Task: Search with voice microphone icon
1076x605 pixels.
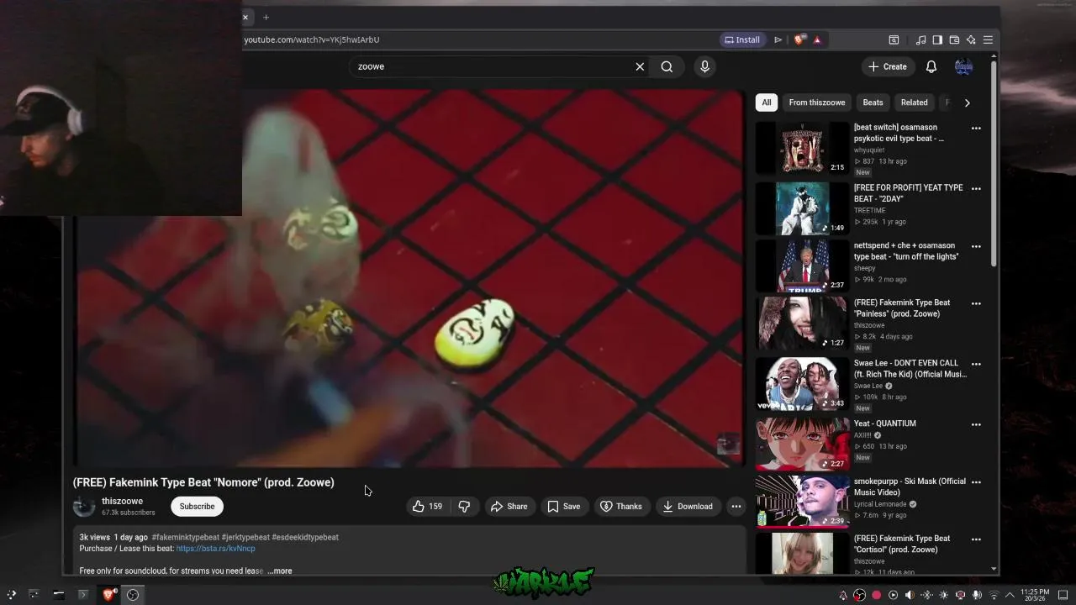Action: [x=704, y=66]
